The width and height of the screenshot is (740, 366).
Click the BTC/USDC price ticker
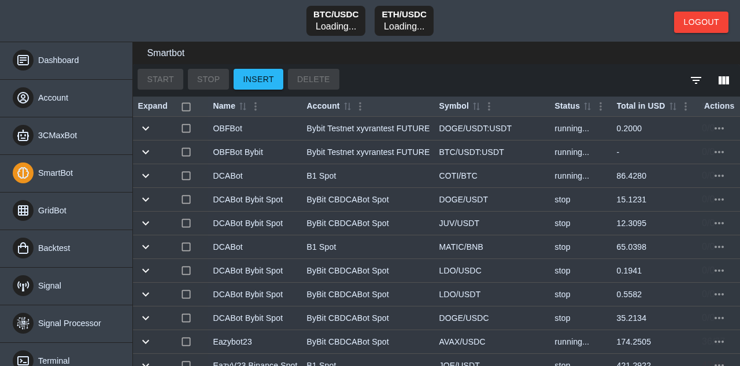(336, 21)
